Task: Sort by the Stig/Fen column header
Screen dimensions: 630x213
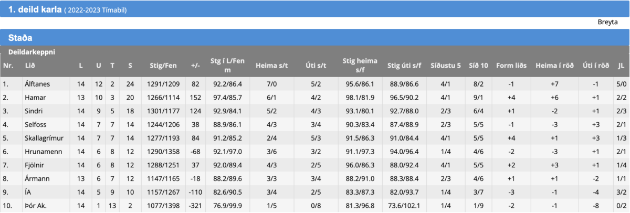Action: [x=162, y=66]
